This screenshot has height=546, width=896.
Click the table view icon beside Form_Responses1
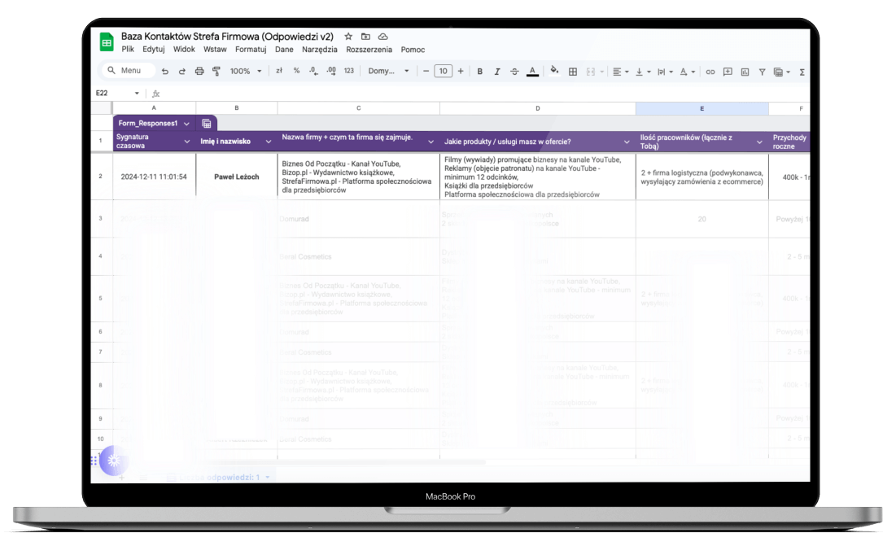[x=206, y=124]
